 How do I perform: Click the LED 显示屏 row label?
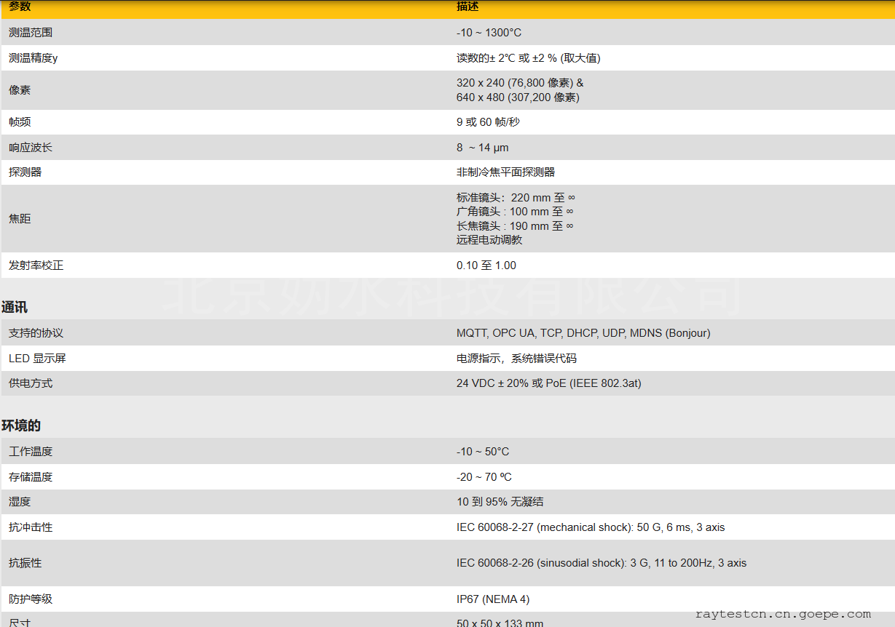pyautogui.click(x=37, y=359)
